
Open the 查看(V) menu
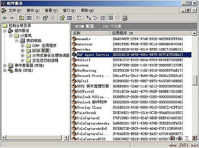[x=51, y=11]
